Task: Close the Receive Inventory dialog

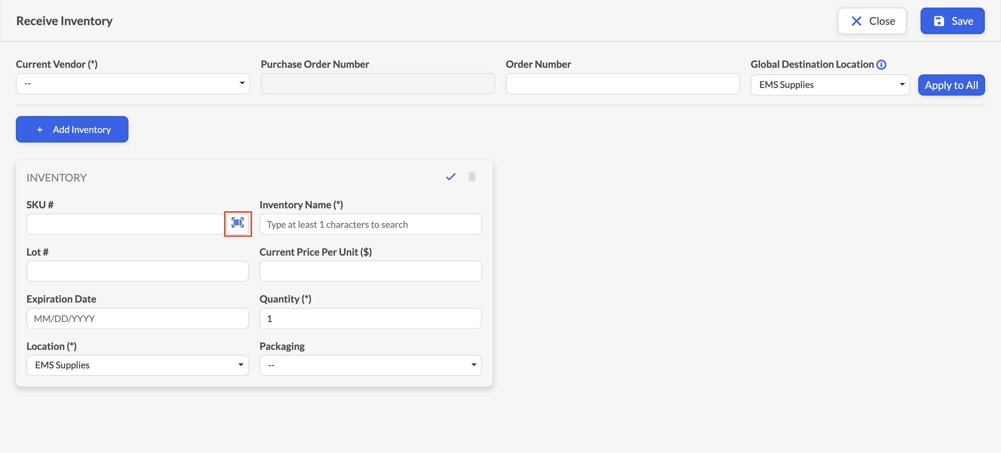Action: 872,21
